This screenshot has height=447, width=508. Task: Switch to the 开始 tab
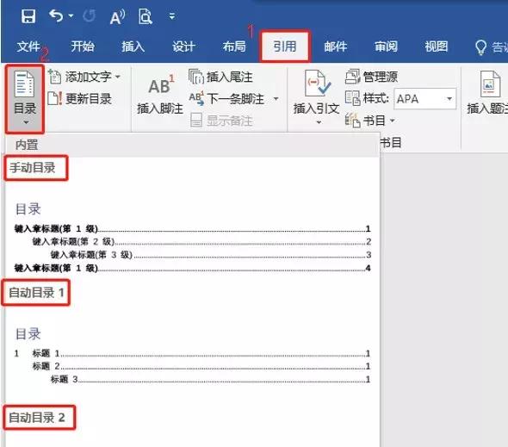tap(83, 47)
